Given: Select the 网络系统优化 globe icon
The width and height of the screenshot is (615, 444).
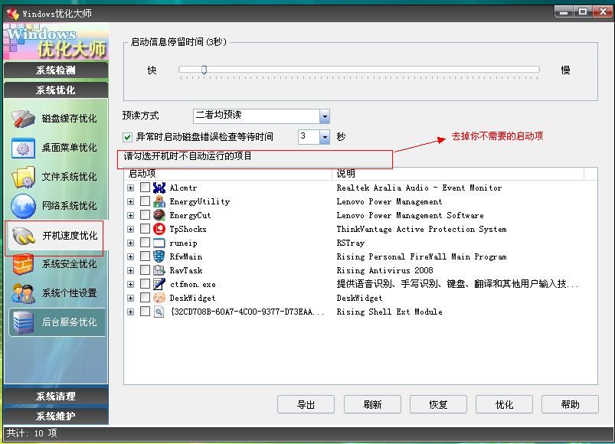Looking at the screenshot, I should tap(23, 206).
